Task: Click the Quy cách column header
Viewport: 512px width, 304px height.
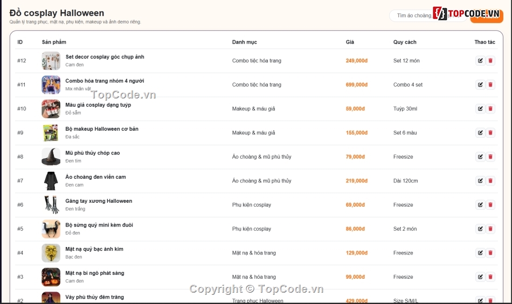Action: pos(405,42)
